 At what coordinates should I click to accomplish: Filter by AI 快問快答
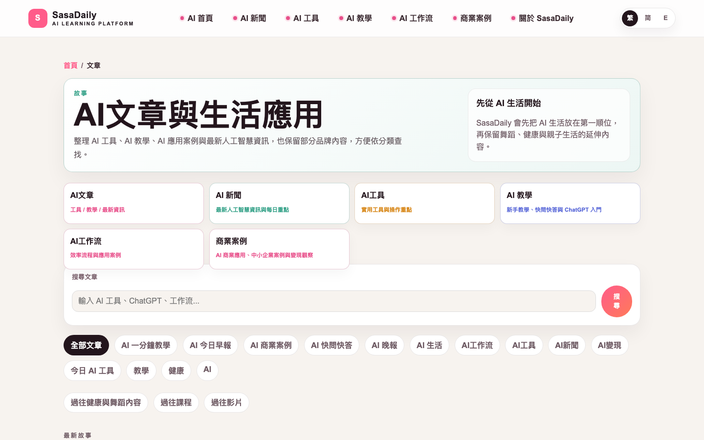[331, 345]
